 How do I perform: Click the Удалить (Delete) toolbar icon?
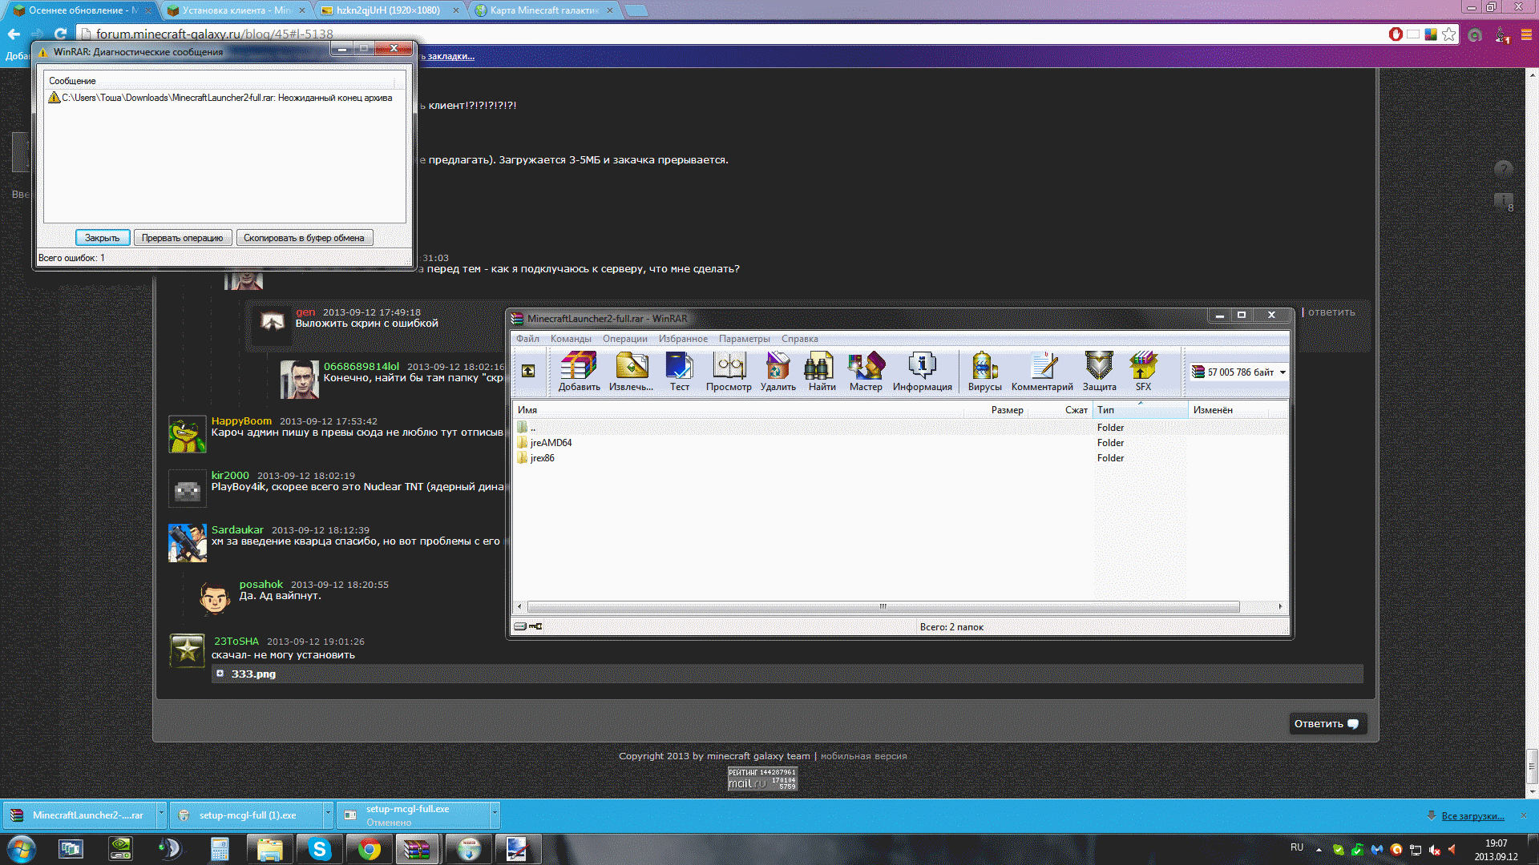pyautogui.click(x=778, y=372)
